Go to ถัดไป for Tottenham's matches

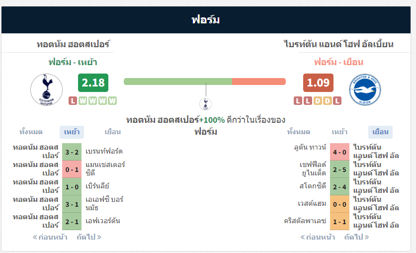(x=89, y=237)
